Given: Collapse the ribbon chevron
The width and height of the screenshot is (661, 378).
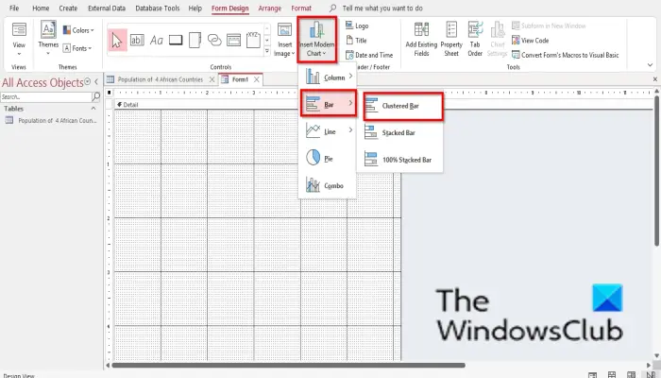Looking at the screenshot, I should 650,65.
